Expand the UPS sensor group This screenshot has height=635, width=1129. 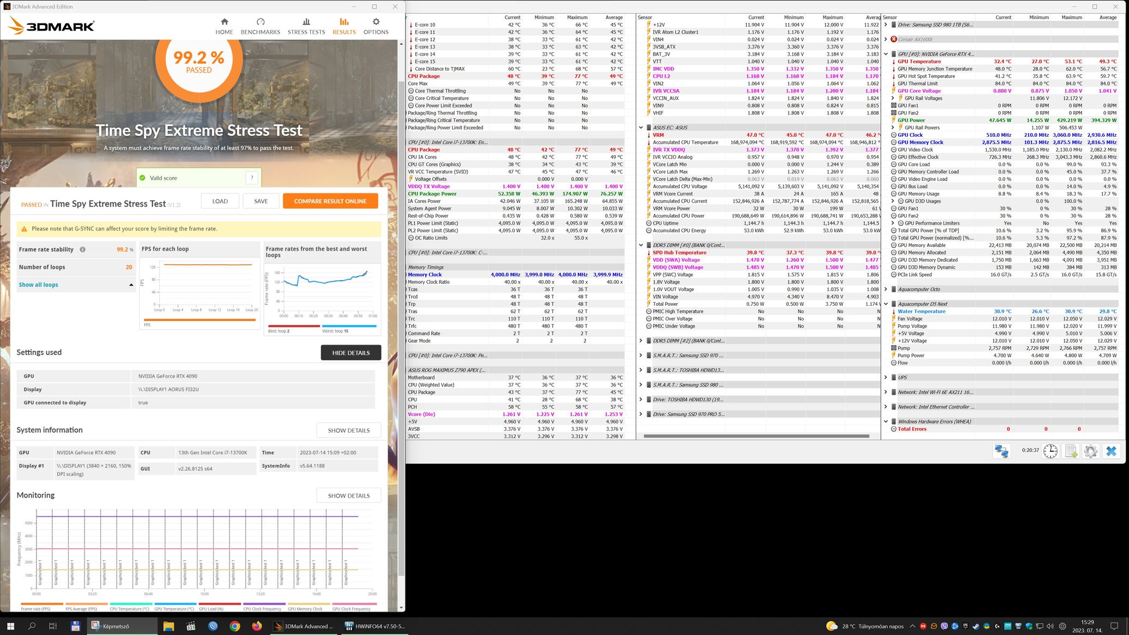click(886, 377)
